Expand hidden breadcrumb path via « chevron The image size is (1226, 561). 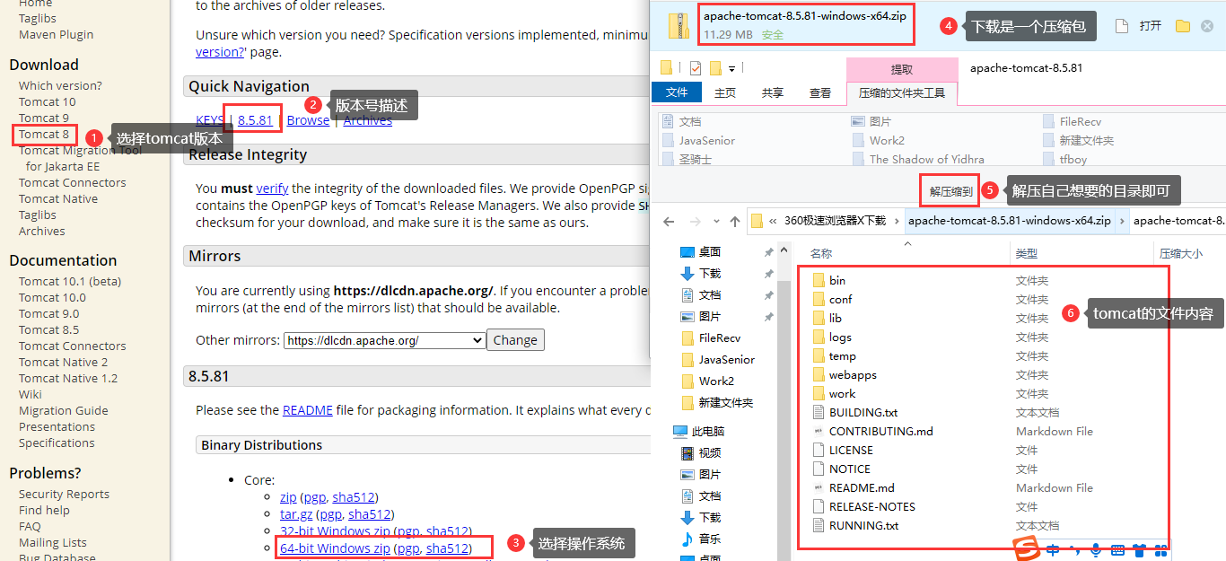[773, 221]
